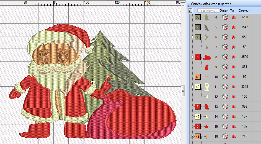Click the object icon in row 10
Viewport: 261px width, 144px height.
pos(225,77)
